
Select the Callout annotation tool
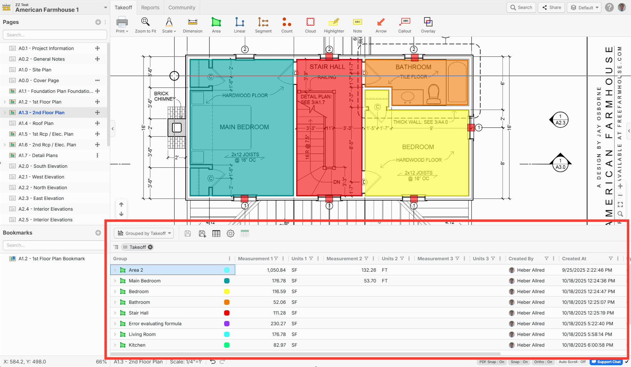pos(405,25)
